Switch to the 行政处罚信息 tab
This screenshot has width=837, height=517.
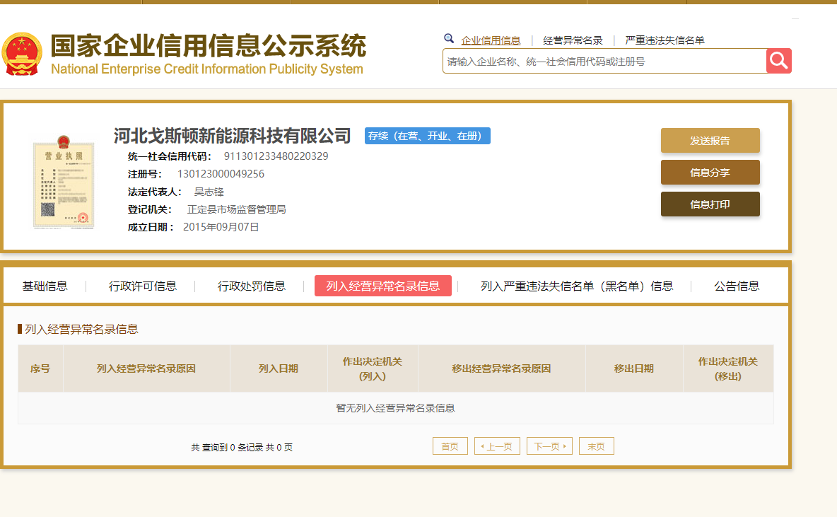tap(252, 286)
